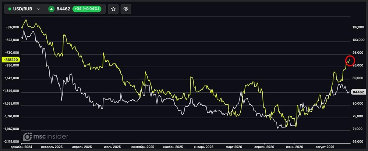The height and width of the screenshot is (151, 368).
Task: Click the -730,000 left axis label
Action: [12, 53]
